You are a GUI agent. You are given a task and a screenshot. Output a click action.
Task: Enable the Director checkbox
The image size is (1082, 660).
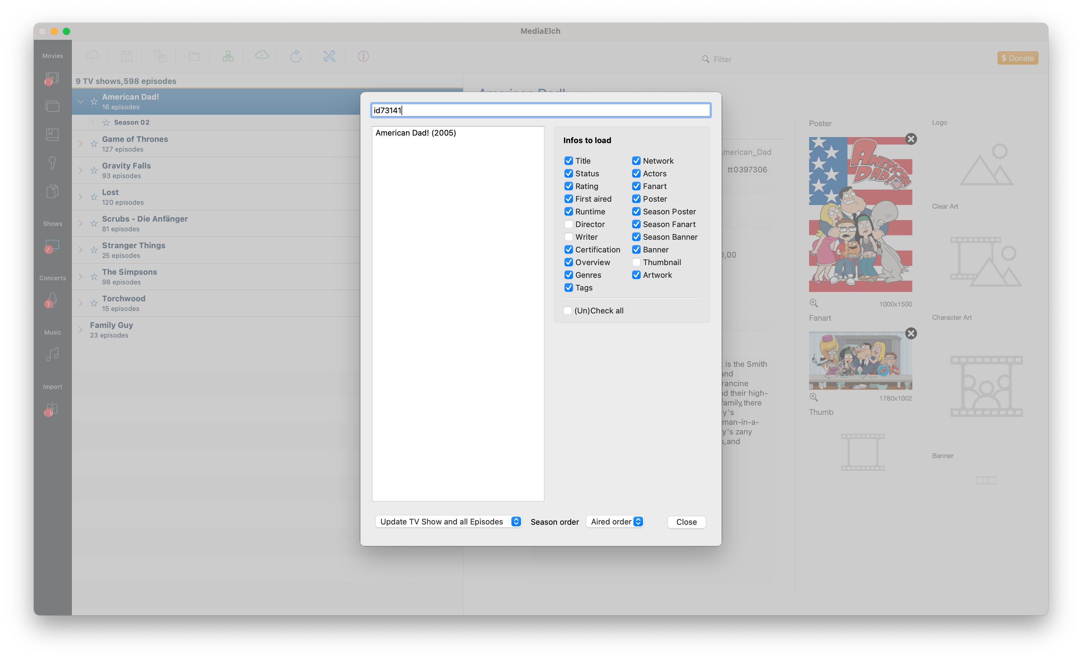569,224
